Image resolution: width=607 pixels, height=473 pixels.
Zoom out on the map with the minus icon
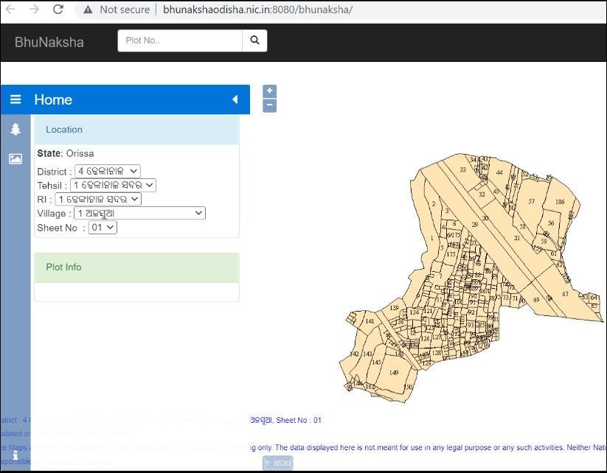tap(269, 104)
